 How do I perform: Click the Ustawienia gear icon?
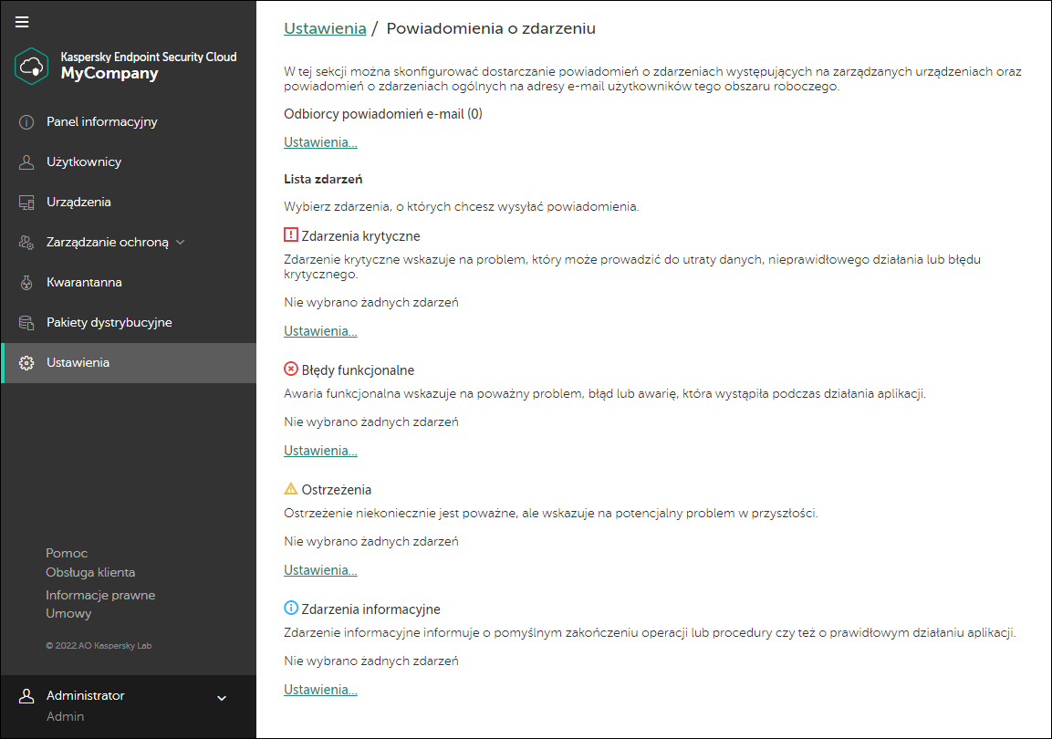26,363
